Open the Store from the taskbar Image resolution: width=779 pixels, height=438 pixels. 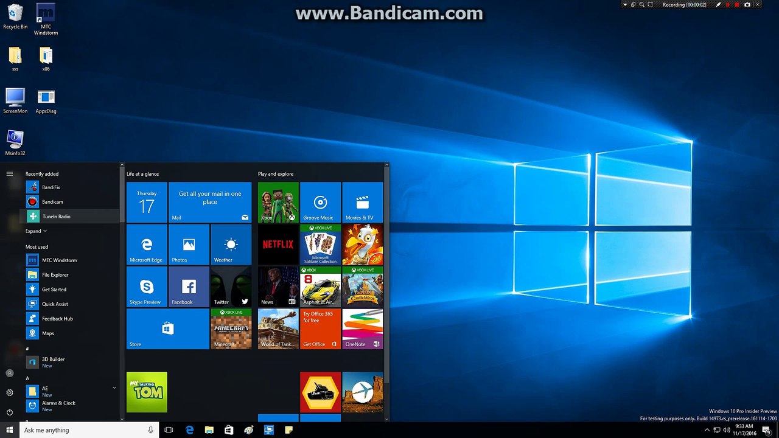point(229,430)
